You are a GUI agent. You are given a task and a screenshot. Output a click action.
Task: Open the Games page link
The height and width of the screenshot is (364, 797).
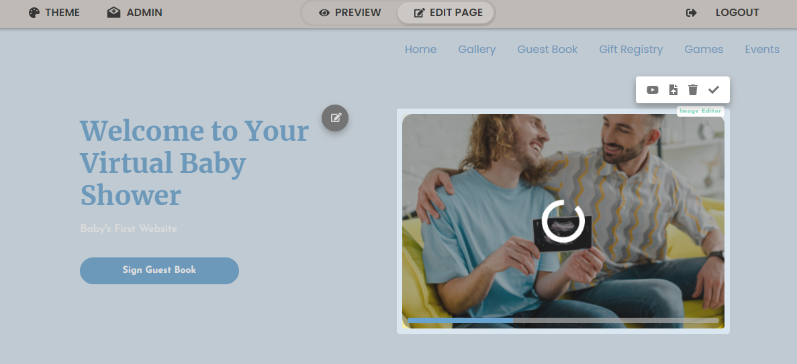[x=704, y=49]
